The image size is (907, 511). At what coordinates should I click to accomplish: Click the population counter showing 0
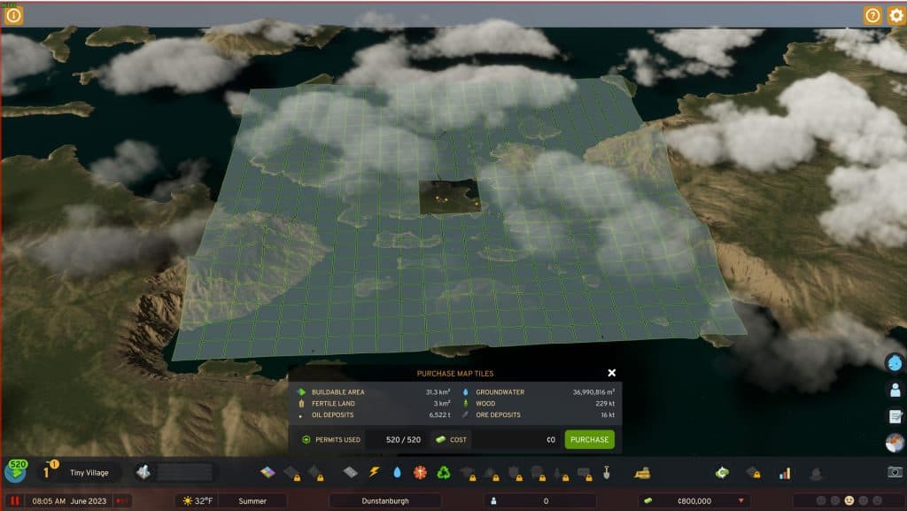(x=540, y=500)
